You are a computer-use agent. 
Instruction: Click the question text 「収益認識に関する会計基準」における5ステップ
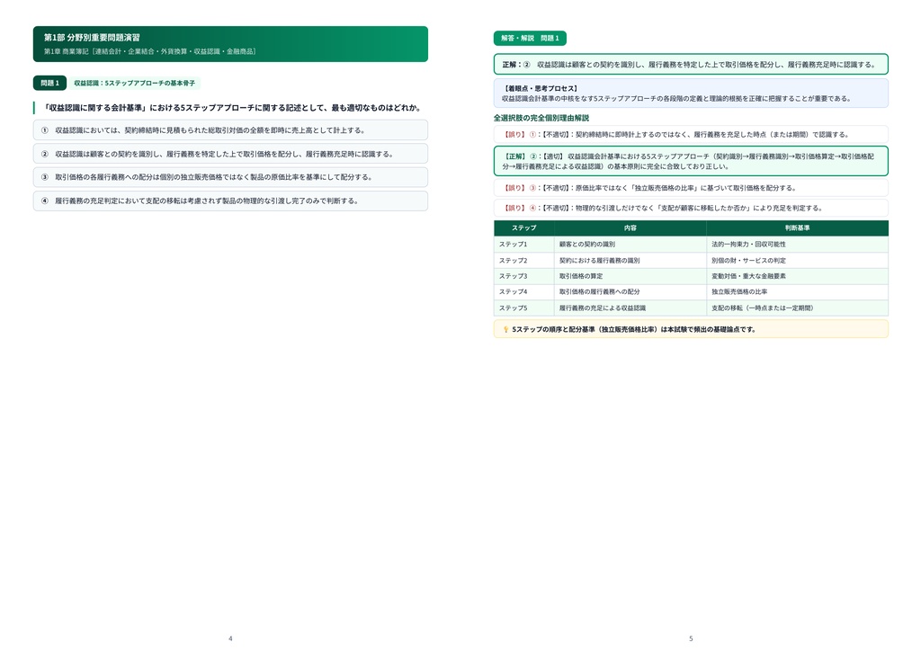pyautogui.click(x=233, y=108)
